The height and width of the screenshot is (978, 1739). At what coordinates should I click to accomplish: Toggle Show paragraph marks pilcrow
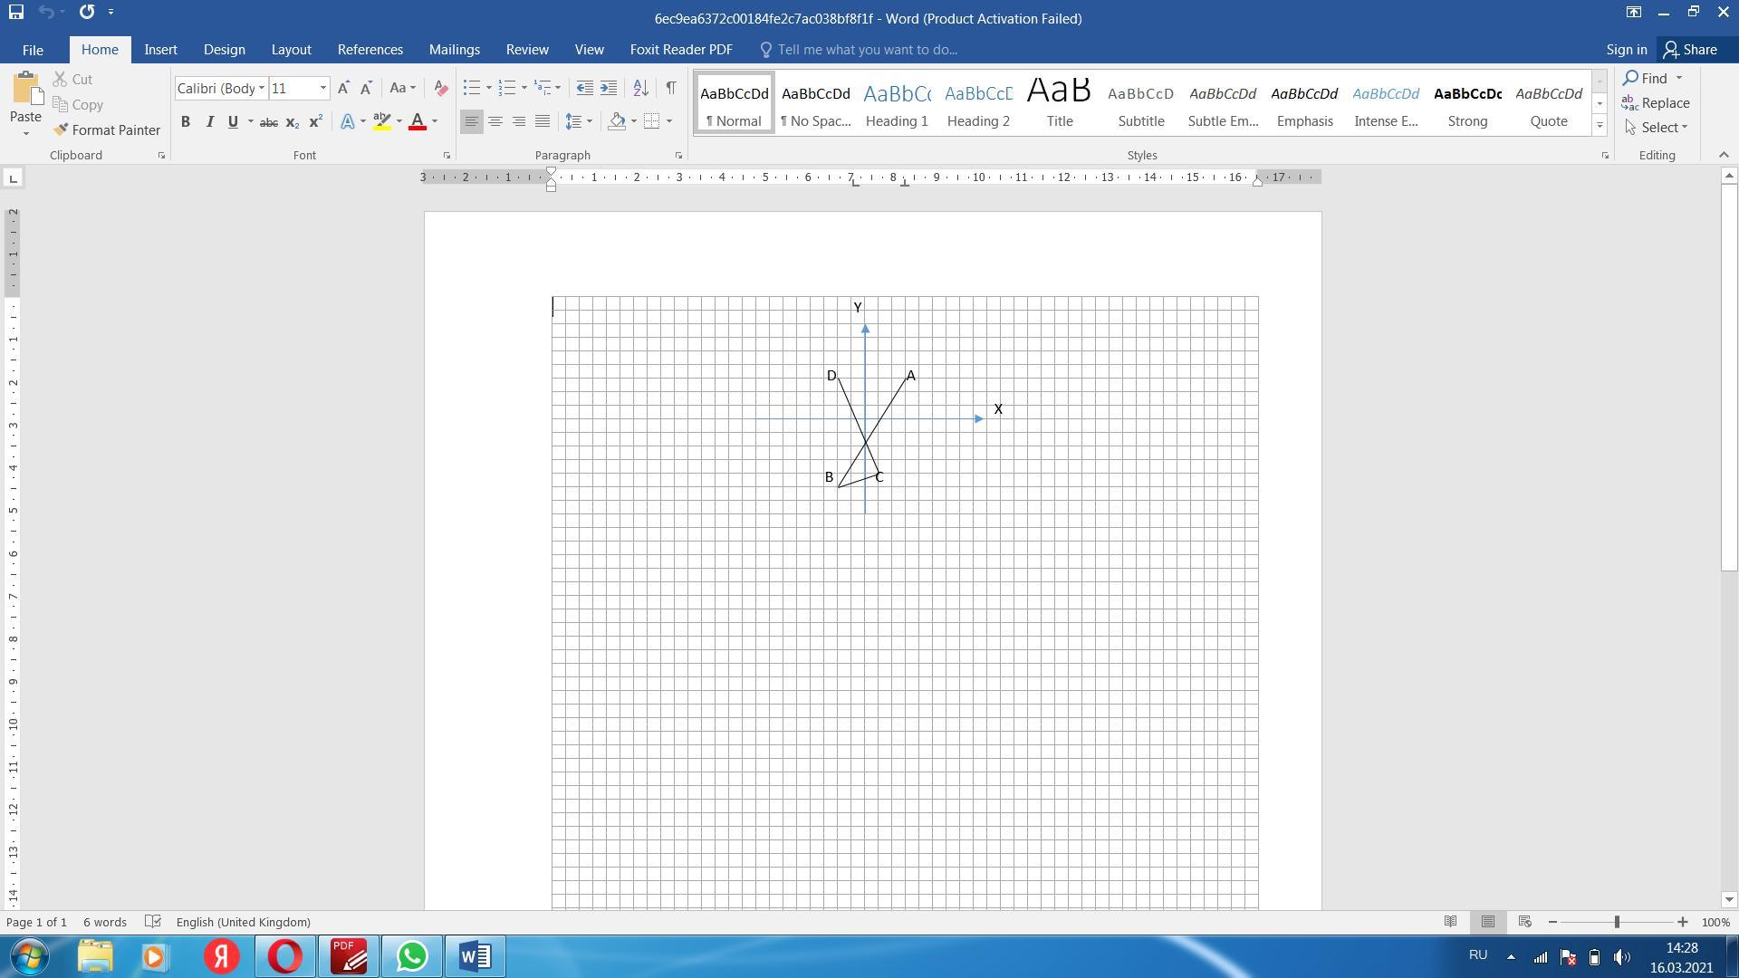[x=670, y=88]
